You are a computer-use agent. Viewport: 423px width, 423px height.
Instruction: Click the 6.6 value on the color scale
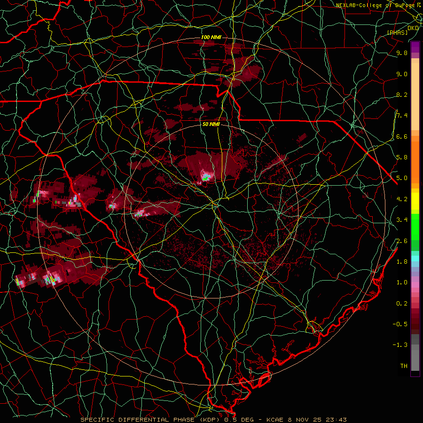402,137
